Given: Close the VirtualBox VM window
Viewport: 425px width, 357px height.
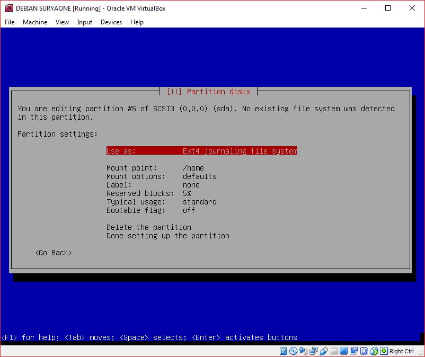Looking at the screenshot, I should pos(412,8).
